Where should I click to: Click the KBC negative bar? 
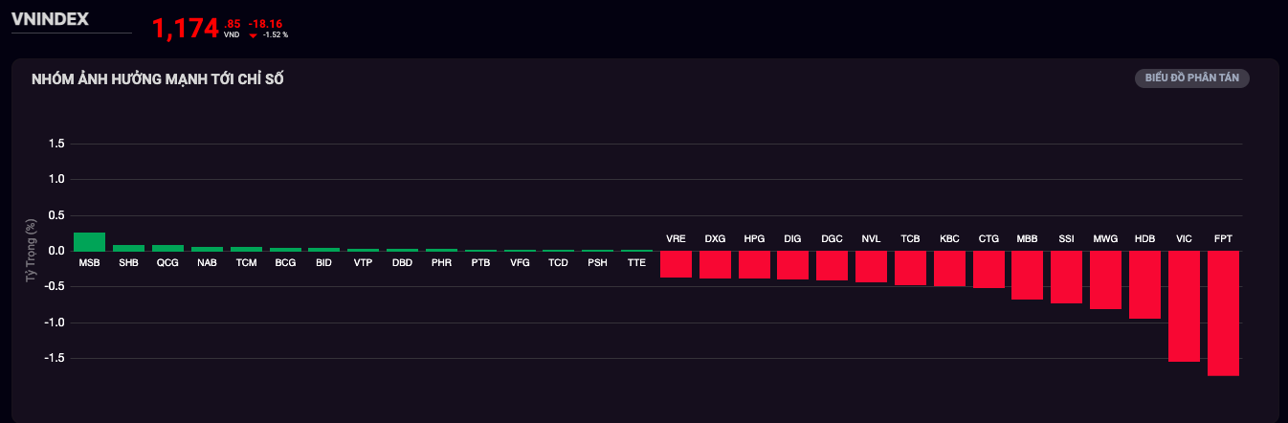(x=949, y=268)
